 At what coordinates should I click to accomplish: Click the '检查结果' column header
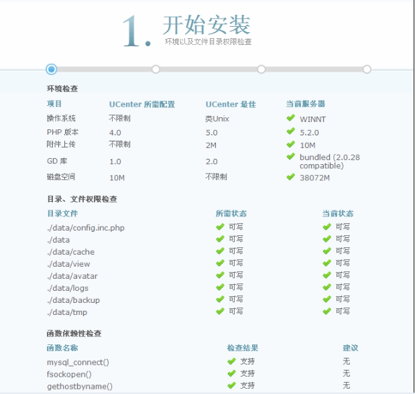(243, 348)
